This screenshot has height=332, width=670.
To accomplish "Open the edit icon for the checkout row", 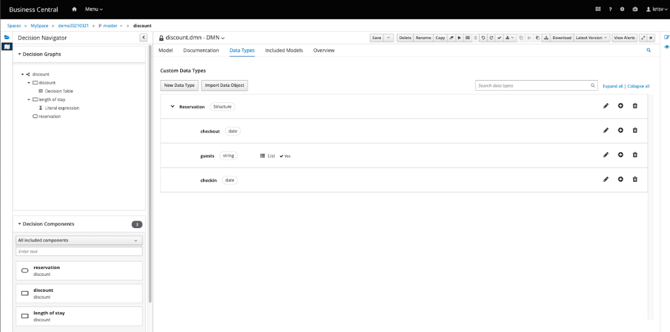I will coord(606,131).
